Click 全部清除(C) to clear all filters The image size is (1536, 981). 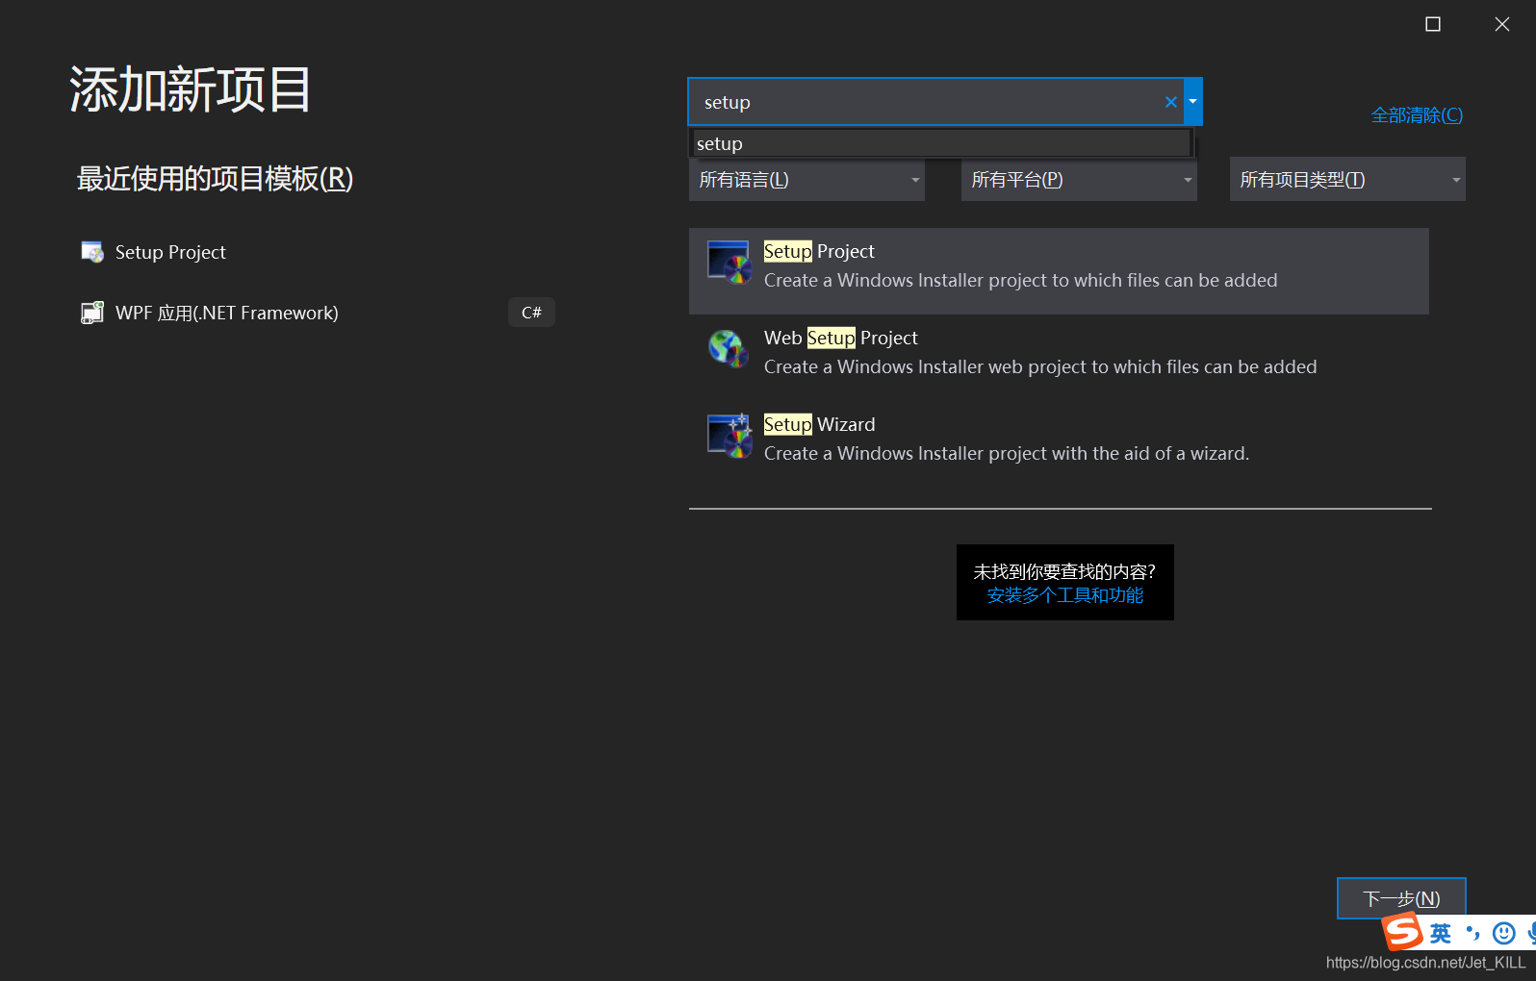pyautogui.click(x=1417, y=115)
